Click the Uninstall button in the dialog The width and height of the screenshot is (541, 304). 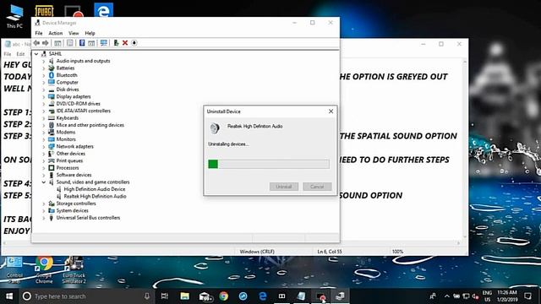(284, 187)
